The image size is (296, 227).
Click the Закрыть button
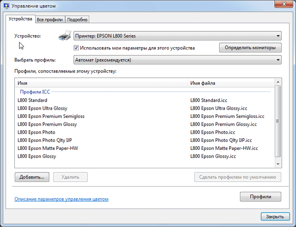[x=275, y=217]
